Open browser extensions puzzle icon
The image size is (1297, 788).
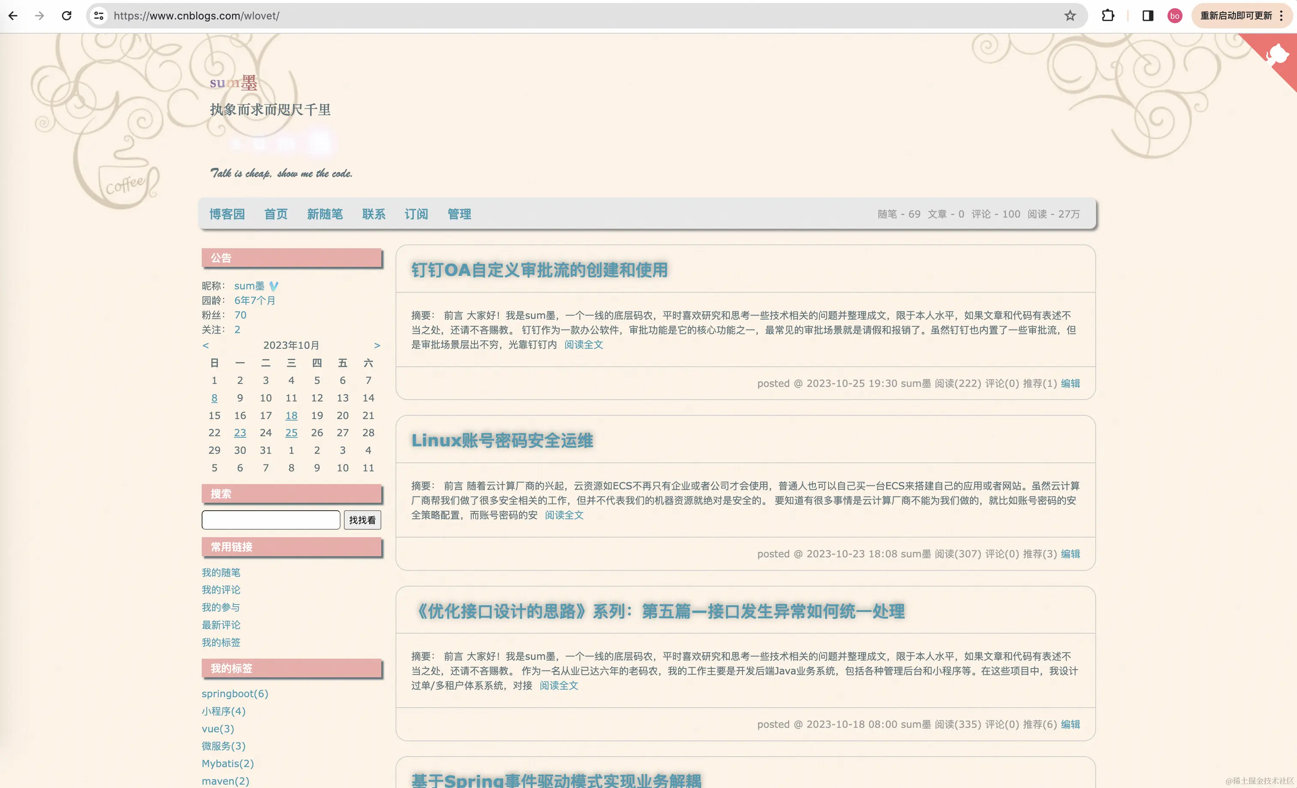(1107, 16)
